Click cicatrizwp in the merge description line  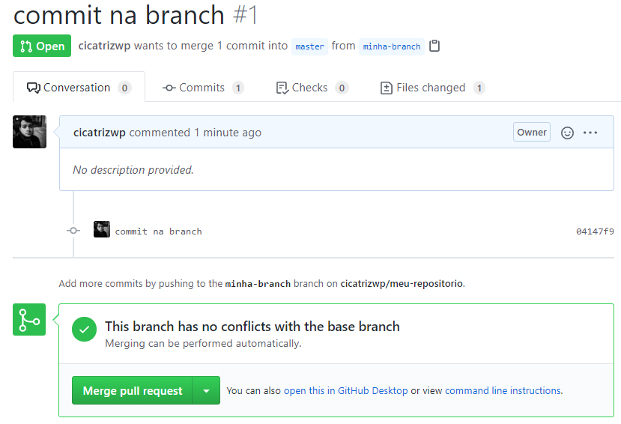[104, 46]
